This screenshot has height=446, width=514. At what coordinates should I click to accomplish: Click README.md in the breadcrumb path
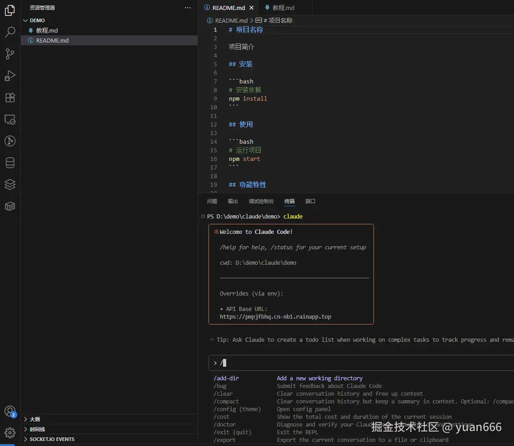[x=231, y=20]
